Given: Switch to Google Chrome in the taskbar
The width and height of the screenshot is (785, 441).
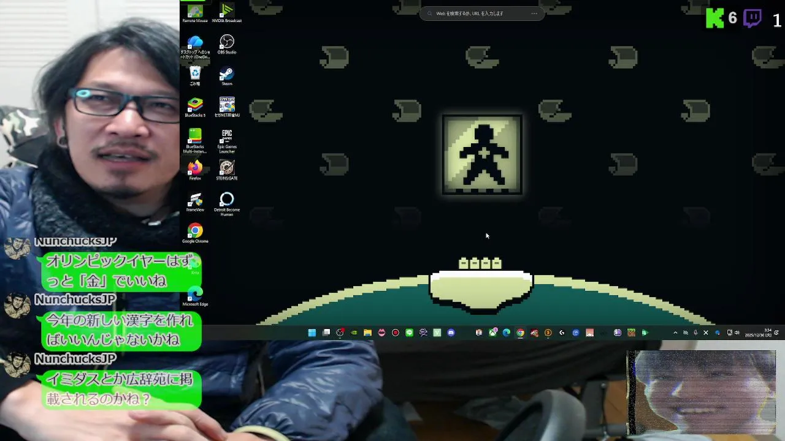Looking at the screenshot, I should pos(520,333).
